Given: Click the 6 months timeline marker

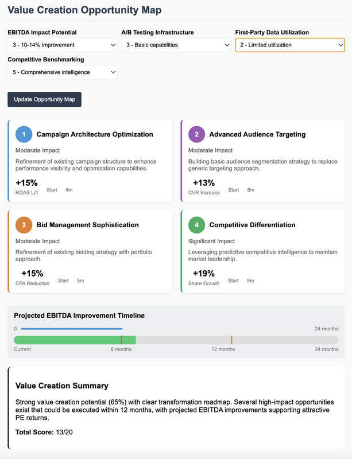Looking at the screenshot, I should [121, 340].
